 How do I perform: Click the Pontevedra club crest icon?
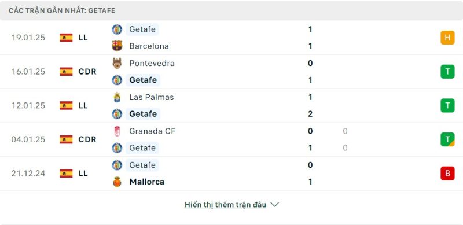pos(117,63)
